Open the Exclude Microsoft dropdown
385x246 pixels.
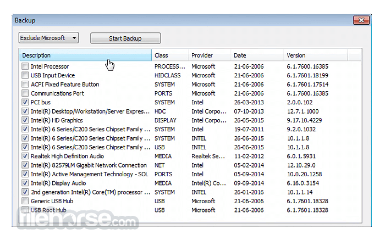click(x=48, y=38)
